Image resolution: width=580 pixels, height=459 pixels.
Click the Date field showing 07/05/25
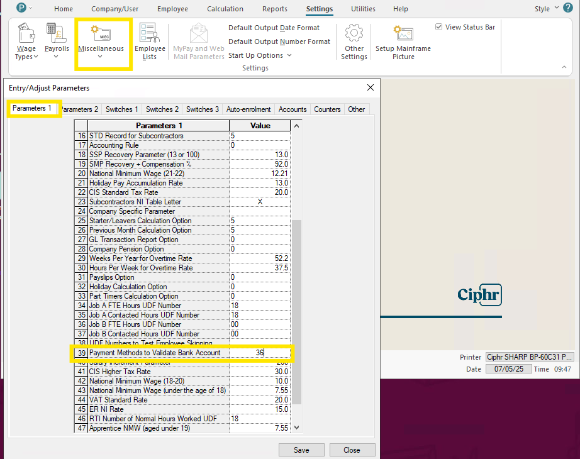(509, 369)
